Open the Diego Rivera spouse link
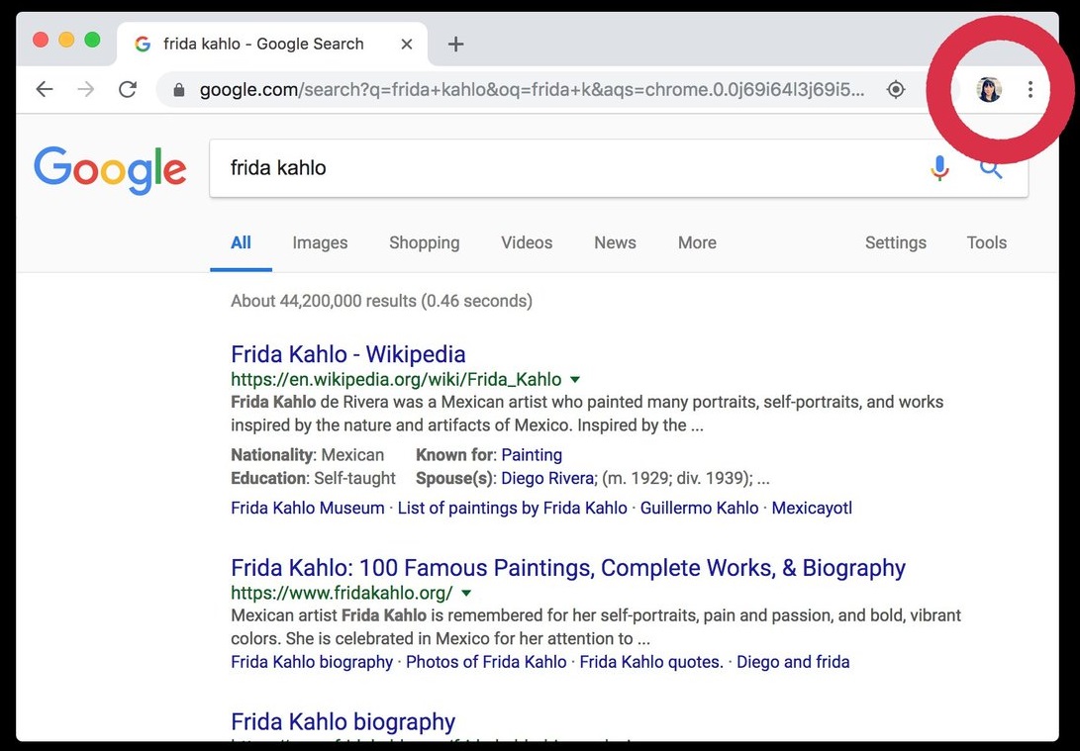The height and width of the screenshot is (751, 1080). tap(546, 479)
